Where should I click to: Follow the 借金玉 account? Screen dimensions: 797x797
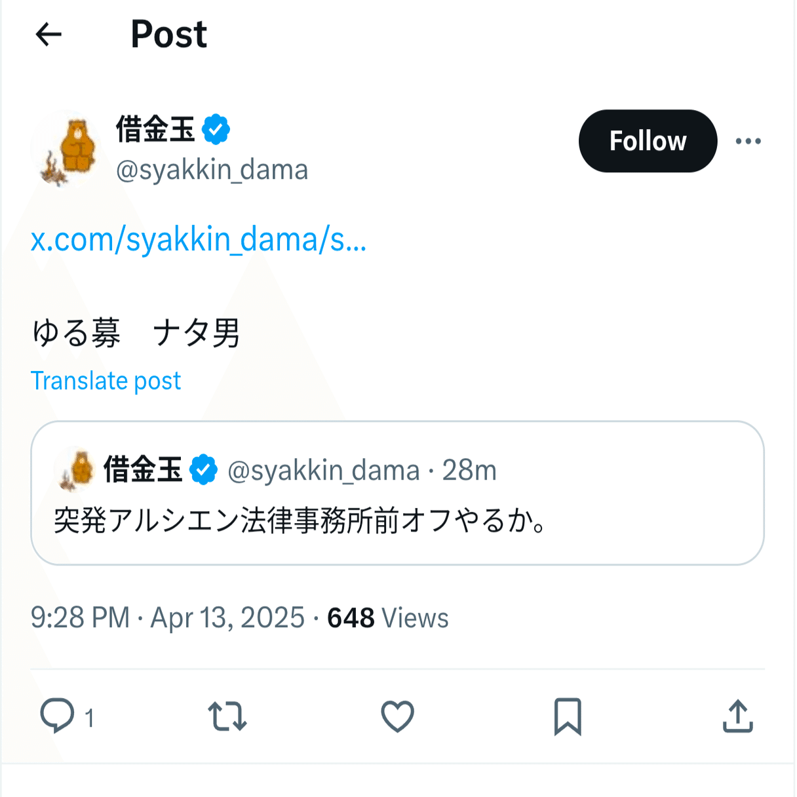click(648, 141)
